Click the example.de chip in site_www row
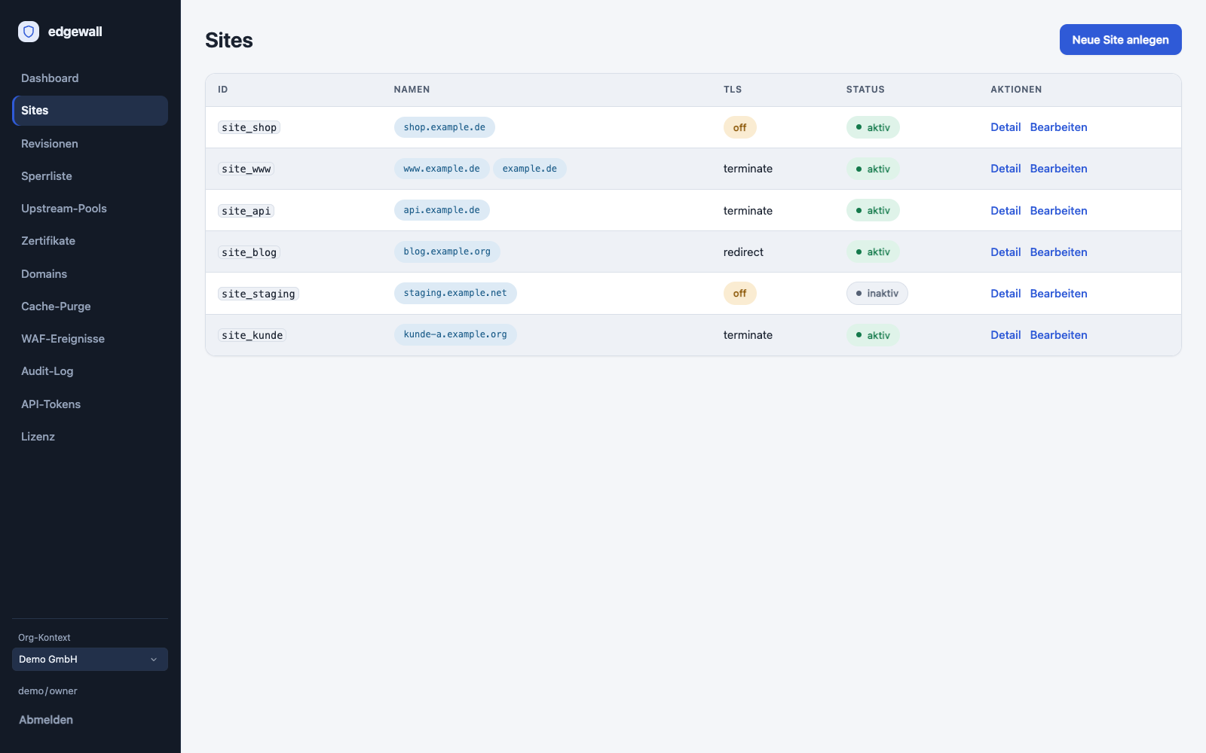This screenshot has height=753, width=1206. point(530,169)
